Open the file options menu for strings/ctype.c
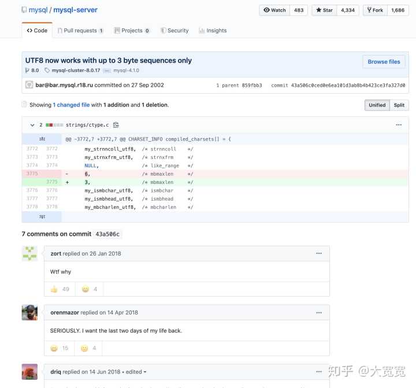The image size is (416, 388). pos(399,125)
